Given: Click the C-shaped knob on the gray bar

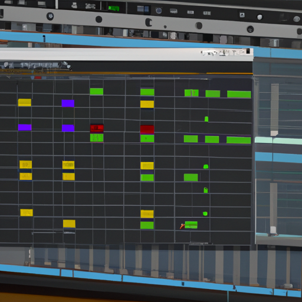Looking at the screenshot, I should click(x=149, y=22).
